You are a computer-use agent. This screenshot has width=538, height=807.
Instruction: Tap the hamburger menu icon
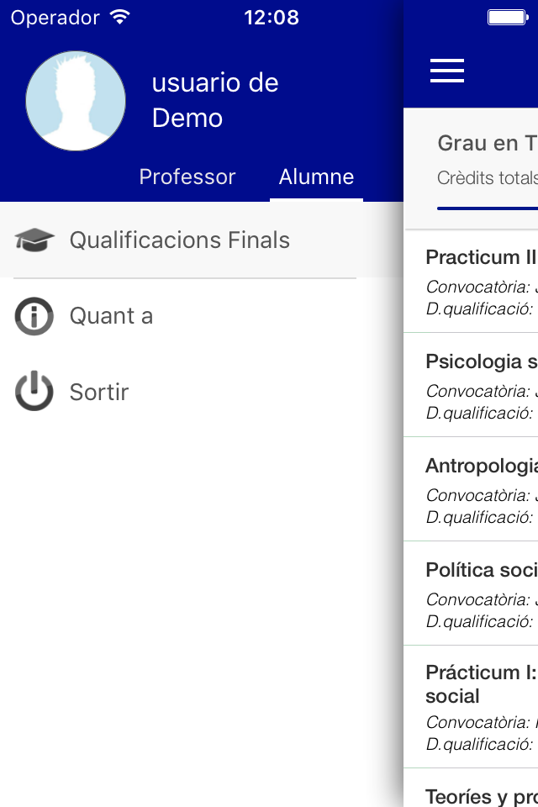(x=447, y=71)
